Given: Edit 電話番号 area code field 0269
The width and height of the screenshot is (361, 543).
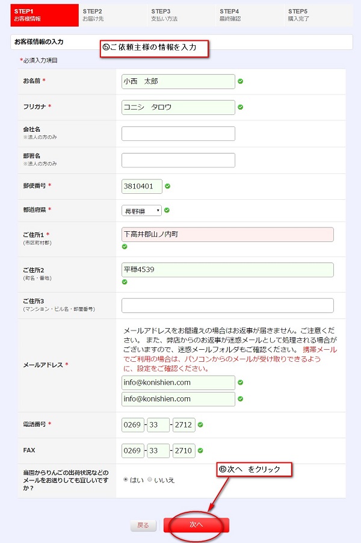Looking at the screenshot, I should coord(133,425).
